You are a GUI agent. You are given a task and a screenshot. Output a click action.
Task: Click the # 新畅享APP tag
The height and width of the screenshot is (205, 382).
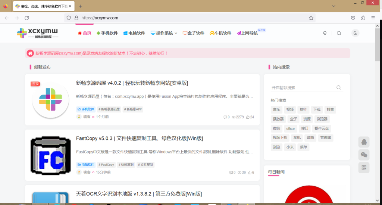[133, 109]
